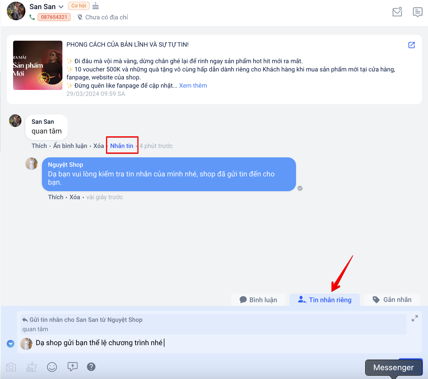Expand post text with Xem thêm
Image resolution: width=428 pixels, height=379 pixels.
click(193, 86)
